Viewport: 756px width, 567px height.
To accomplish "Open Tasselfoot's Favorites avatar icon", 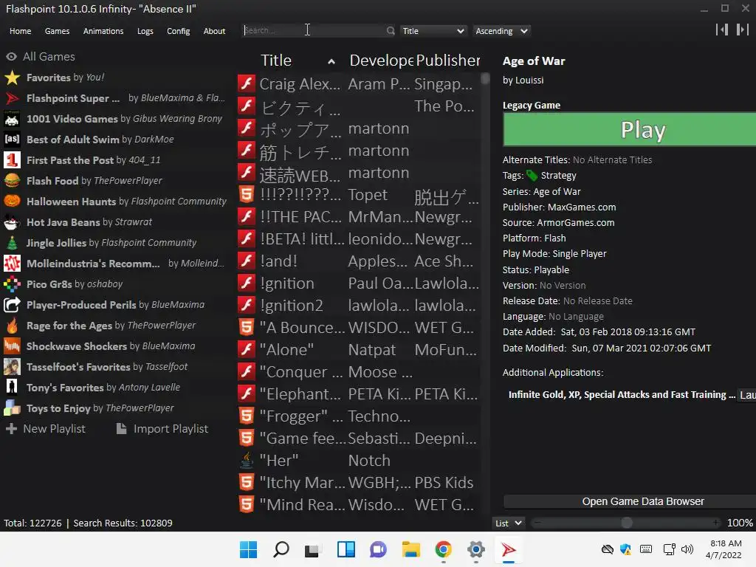I will pos(12,367).
